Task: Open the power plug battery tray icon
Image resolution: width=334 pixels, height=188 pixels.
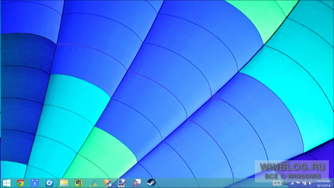Action: coord(304,183)
